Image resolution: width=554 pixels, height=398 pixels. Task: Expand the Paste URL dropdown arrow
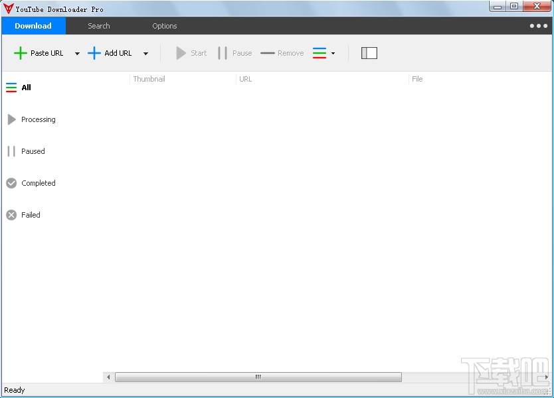coord(77,54)
